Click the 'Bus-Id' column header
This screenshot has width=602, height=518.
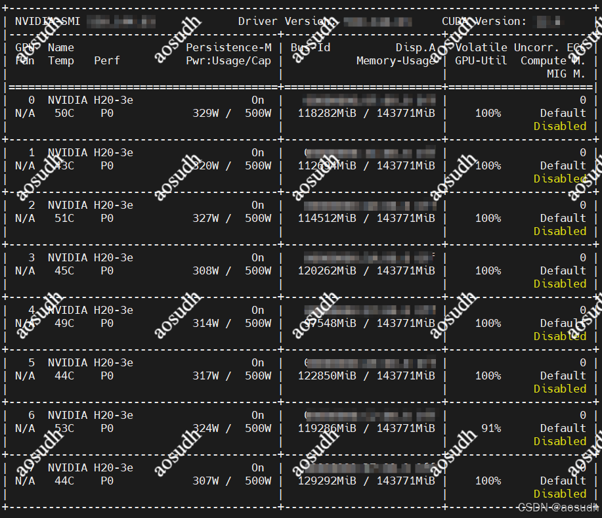(311, 48)
